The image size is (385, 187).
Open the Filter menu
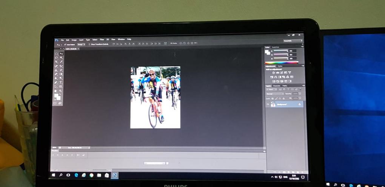click(x=102, y=39)
